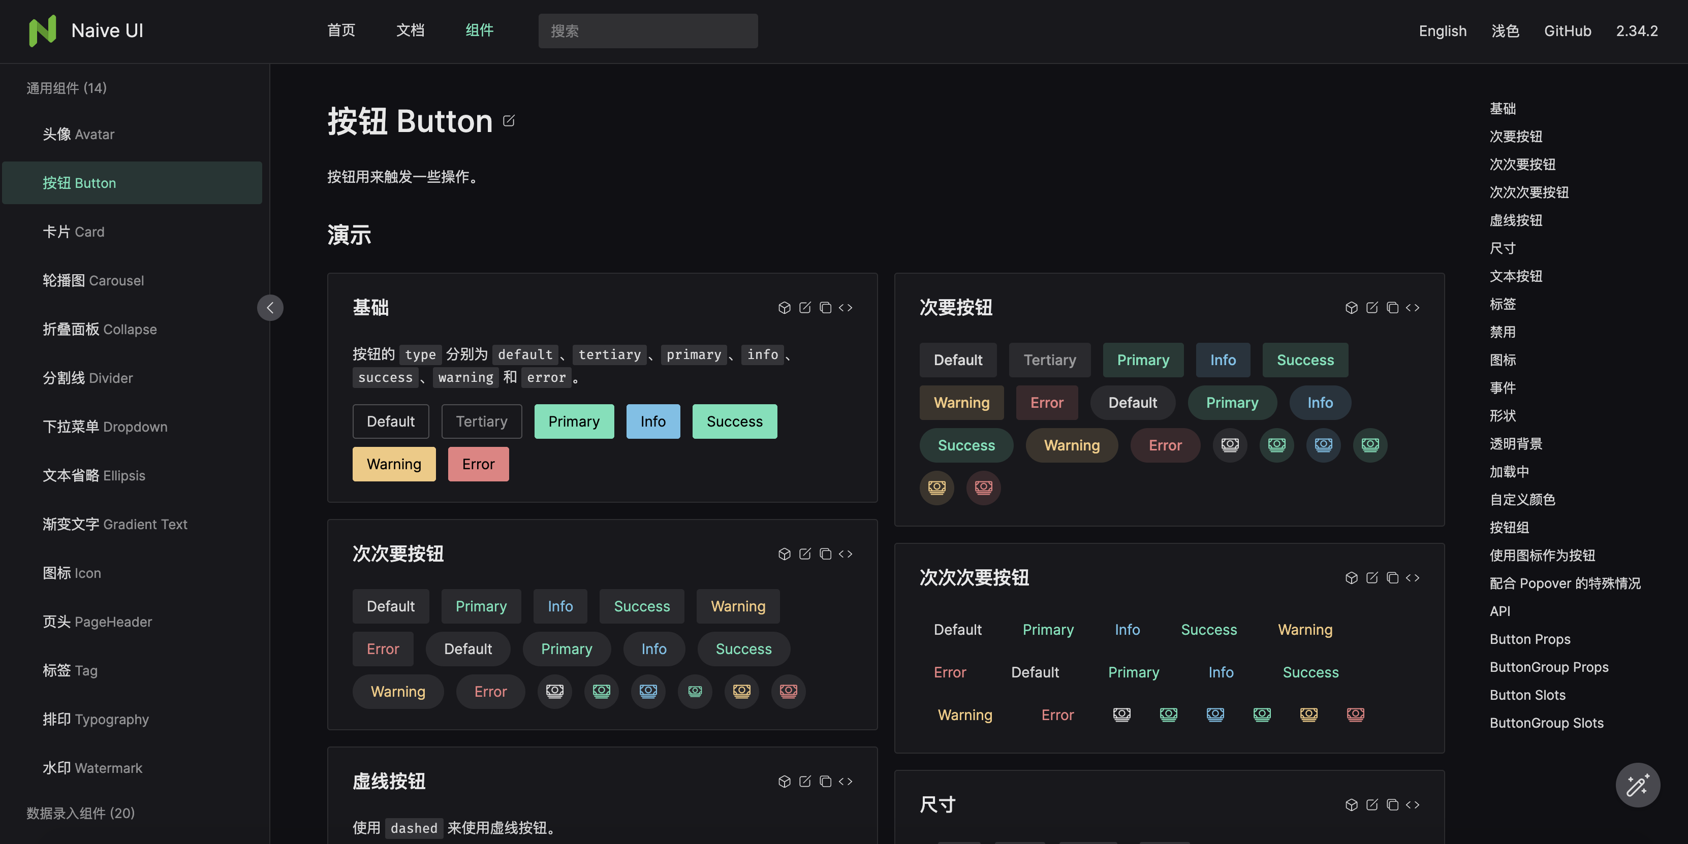
Task: Click the dark/light theme toggle icon
Action: coord(1505,30)
